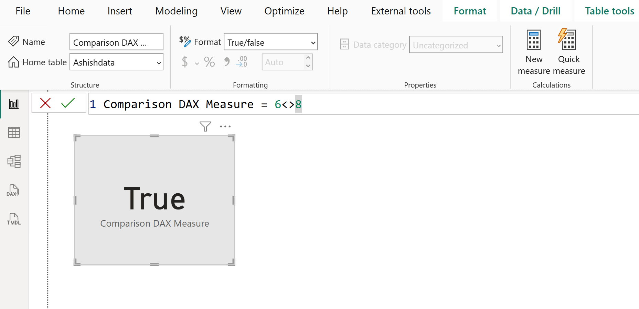The image size is (639, 309).
Task: Create a Quick measure
Action: click(568, 51)
